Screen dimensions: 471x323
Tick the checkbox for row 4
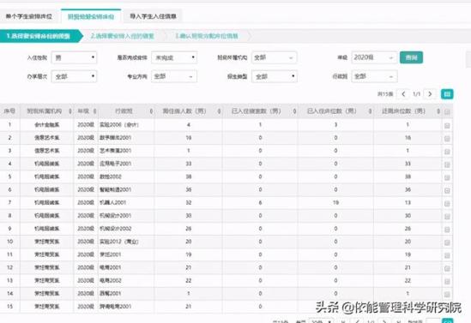pyautogui.click(x=447, y=164)
